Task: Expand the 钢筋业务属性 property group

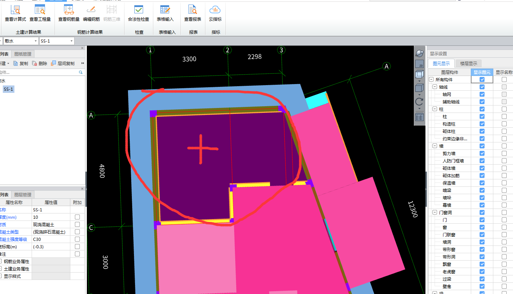Action: click(x=1, y=261)
